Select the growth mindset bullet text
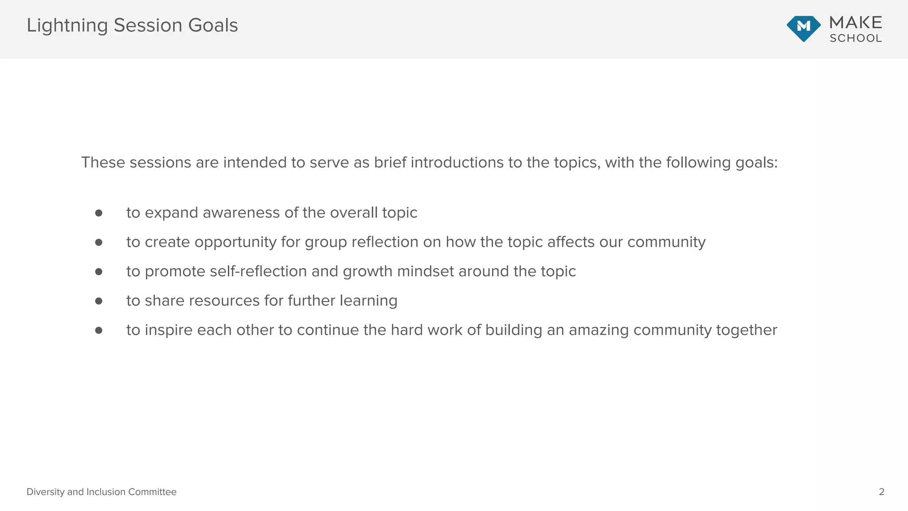Image resolution: width=908 pixels, height=511 pixels. point(351,271)
